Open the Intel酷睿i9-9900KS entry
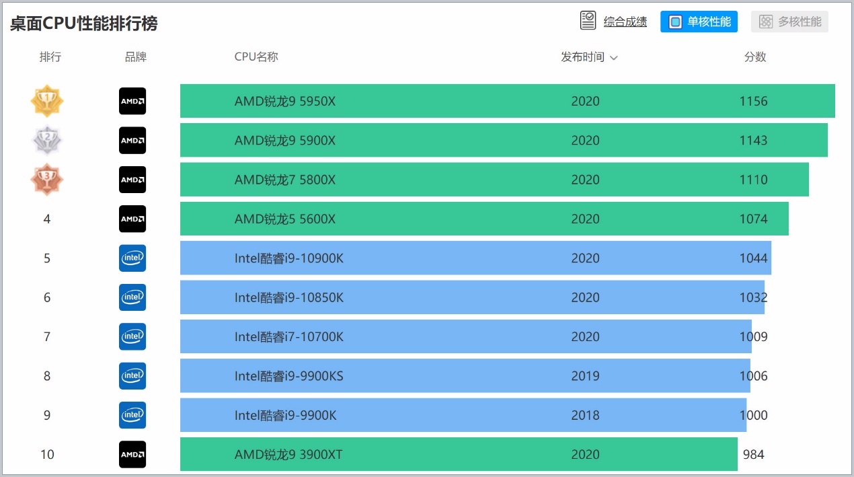Viewport: 854px width, 477px height. tap(289, 376)
